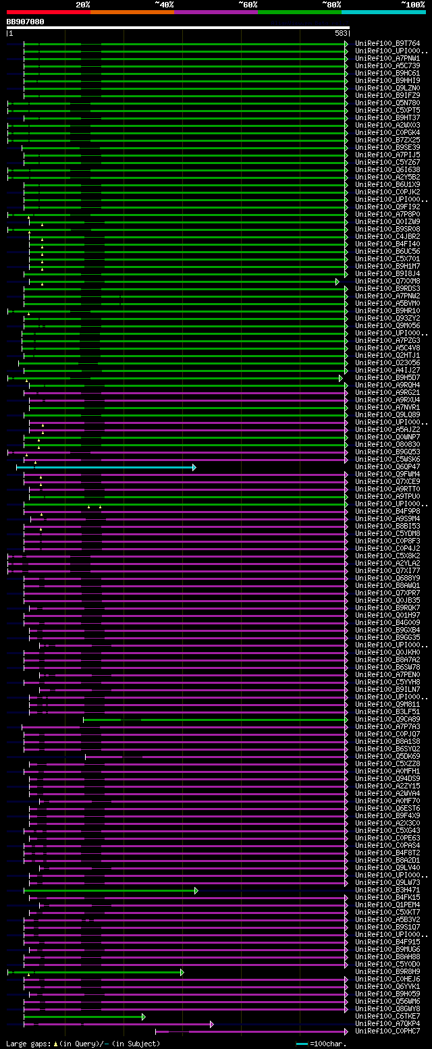
Task: Click the orange ~40% identity legend segment
Action: pos(132,12)
